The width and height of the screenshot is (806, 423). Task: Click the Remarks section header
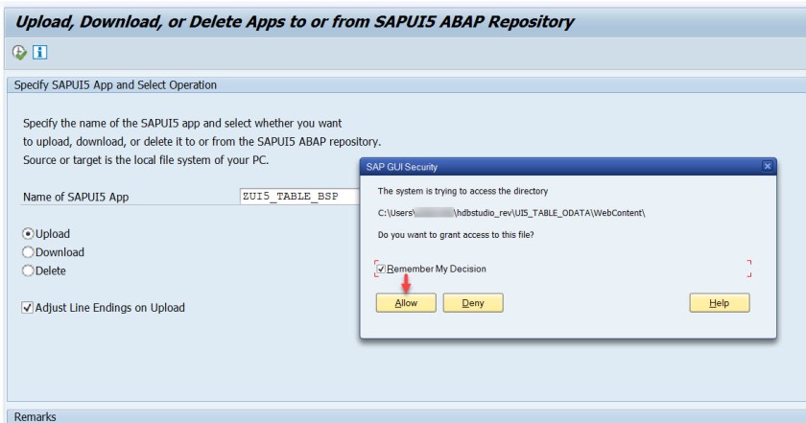click(x=406, y=416)
